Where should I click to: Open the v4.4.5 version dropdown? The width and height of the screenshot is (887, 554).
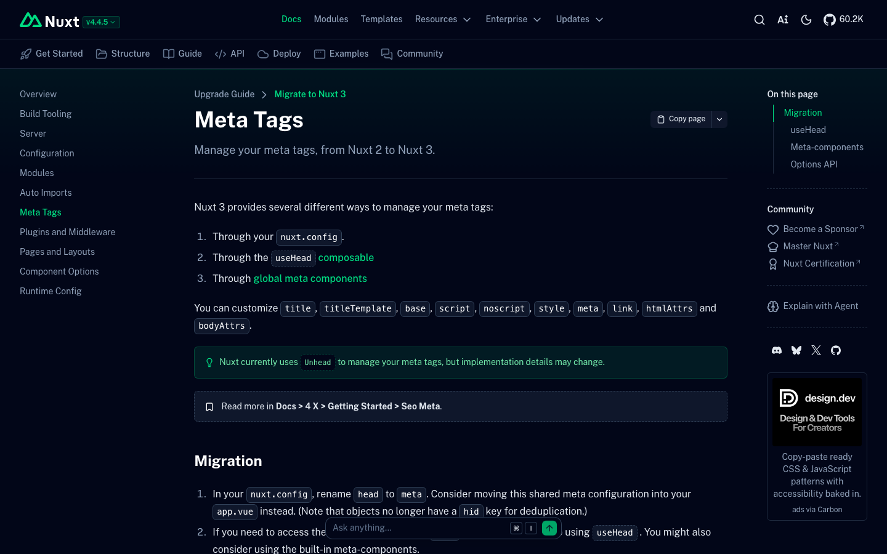pos(101,22)
